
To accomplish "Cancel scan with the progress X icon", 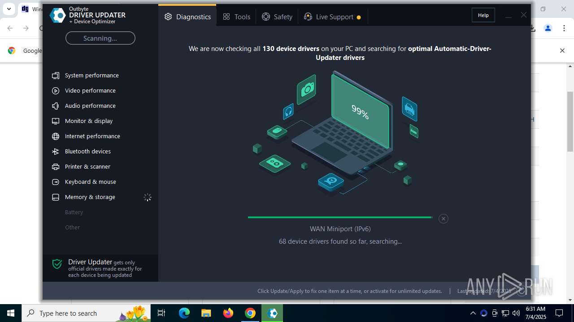I will (443, 219).
